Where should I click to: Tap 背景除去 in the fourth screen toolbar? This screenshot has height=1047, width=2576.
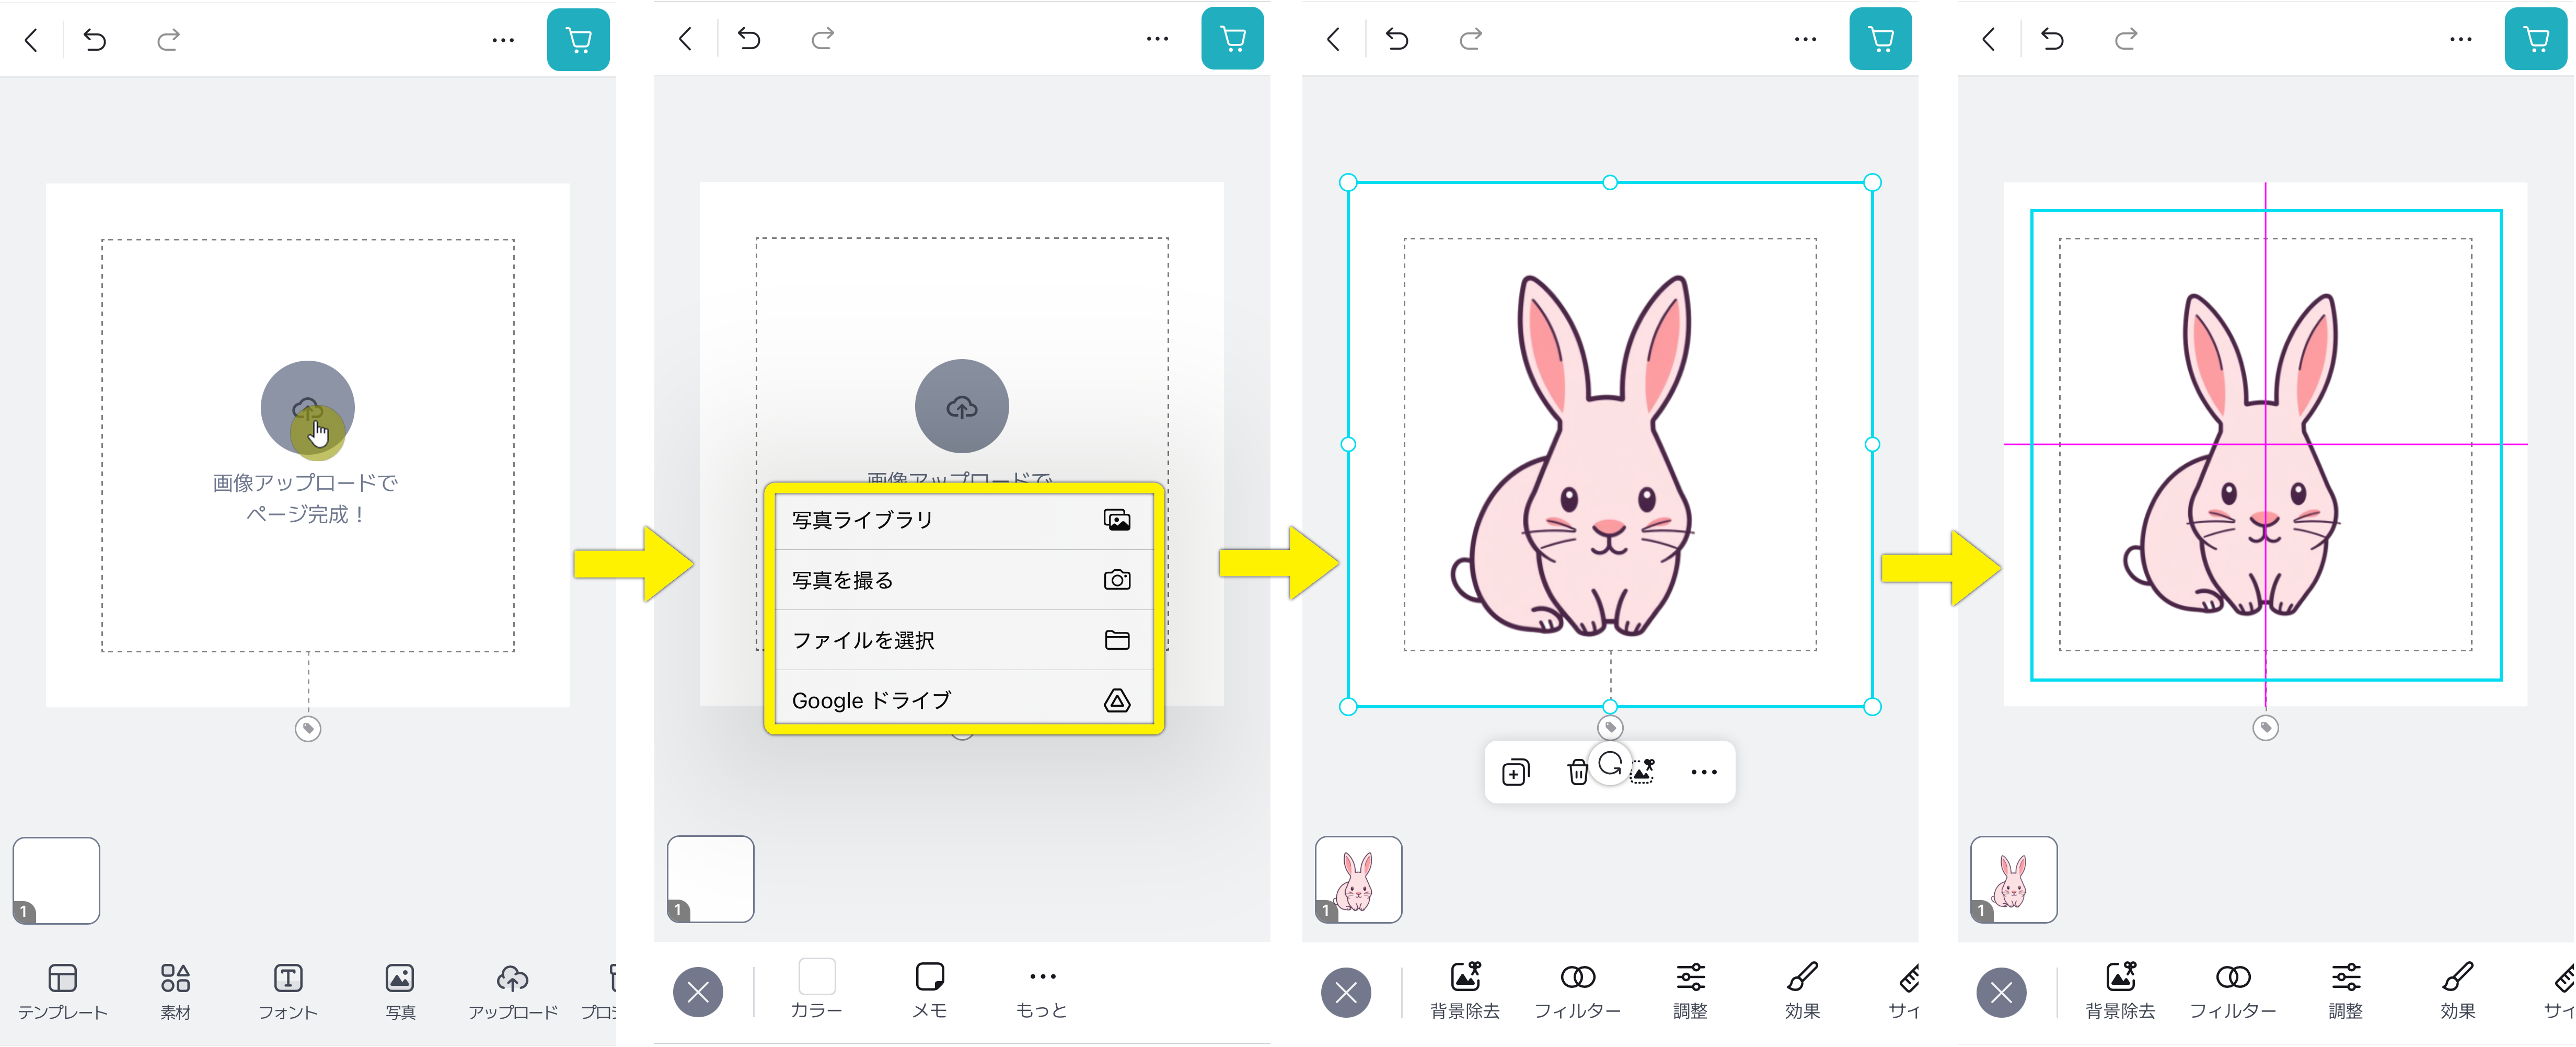point(2120,990)
